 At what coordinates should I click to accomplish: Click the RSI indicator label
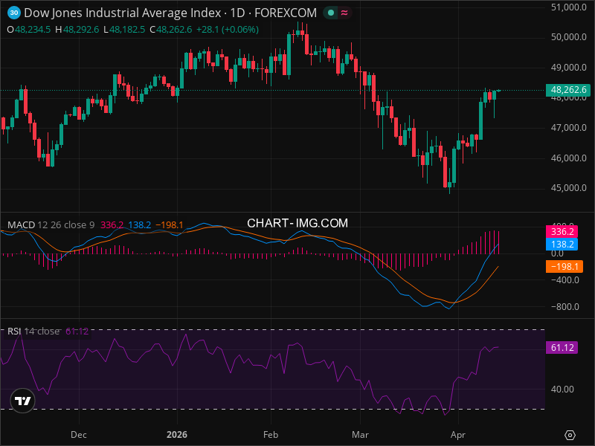(14, 331)
